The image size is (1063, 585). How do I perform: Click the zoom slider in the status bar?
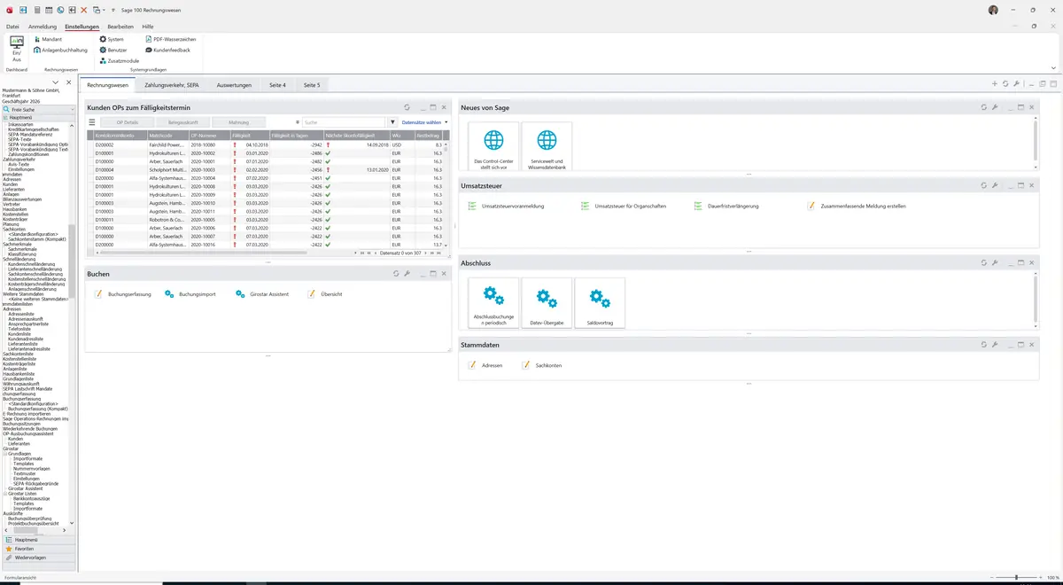[x=1016, y=577]
